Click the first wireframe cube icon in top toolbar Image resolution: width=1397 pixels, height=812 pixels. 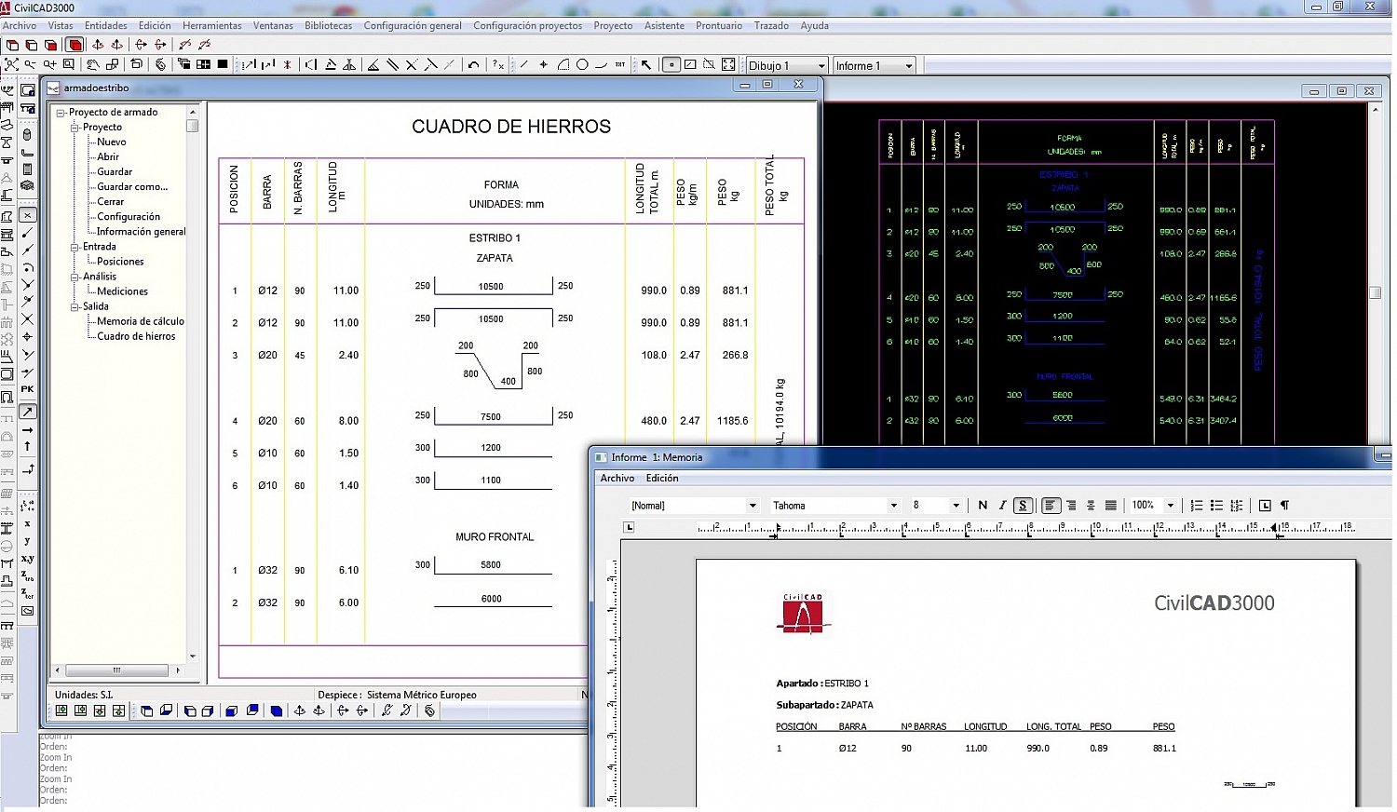(12, 45)
